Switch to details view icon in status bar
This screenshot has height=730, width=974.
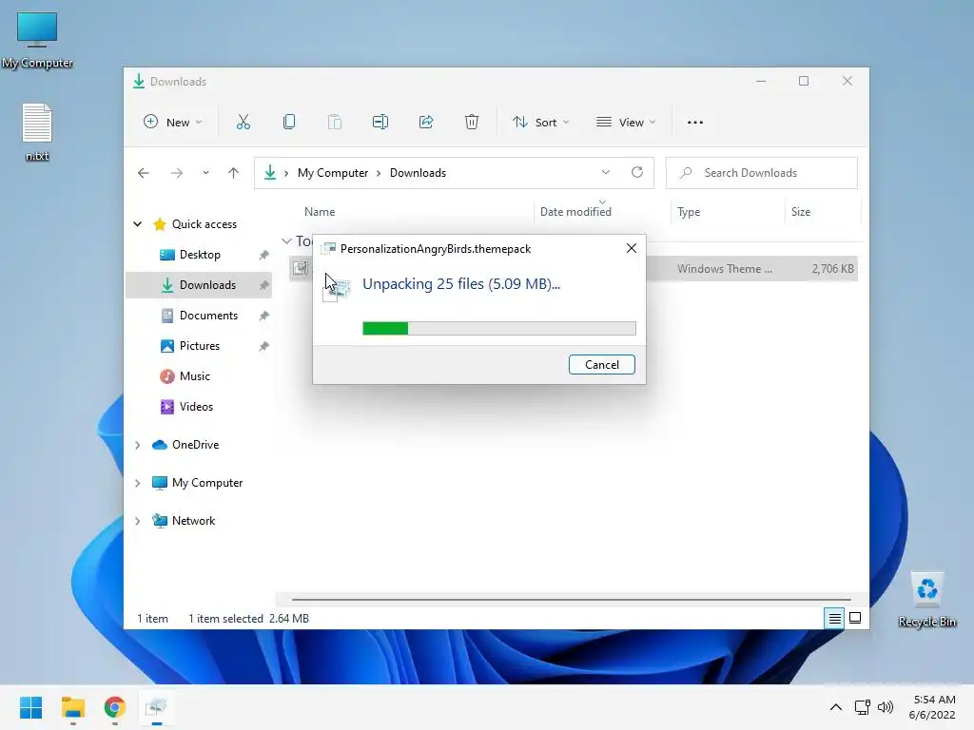coord(834,618)
